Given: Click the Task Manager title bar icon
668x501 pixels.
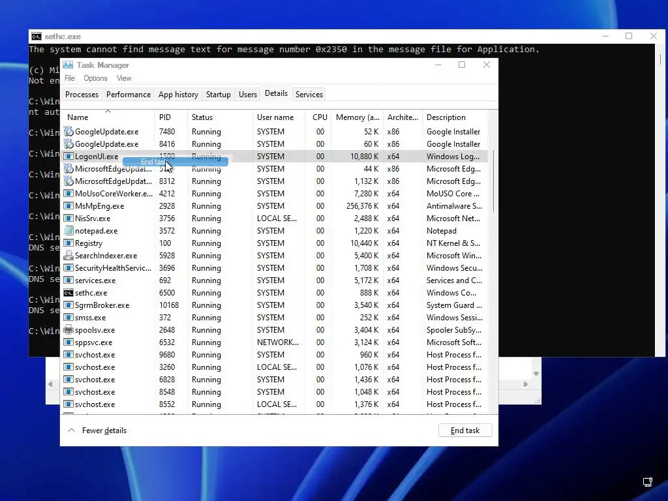Looking at the screenshot, I should click(x=68, y=65).
